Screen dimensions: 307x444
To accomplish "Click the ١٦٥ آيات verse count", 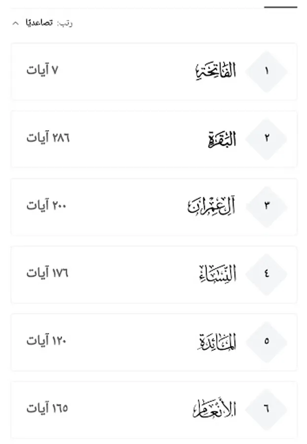I will pyautogui.click(x=47, y=408).
